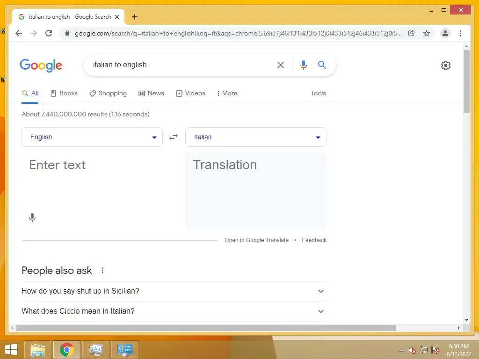This screenshot has height=359, width=479.
Task: Click Open in Google Translate link
Action: [x=257, y=240]
